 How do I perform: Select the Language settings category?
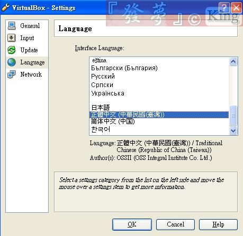pyautogui.click(x=27, y=62)
